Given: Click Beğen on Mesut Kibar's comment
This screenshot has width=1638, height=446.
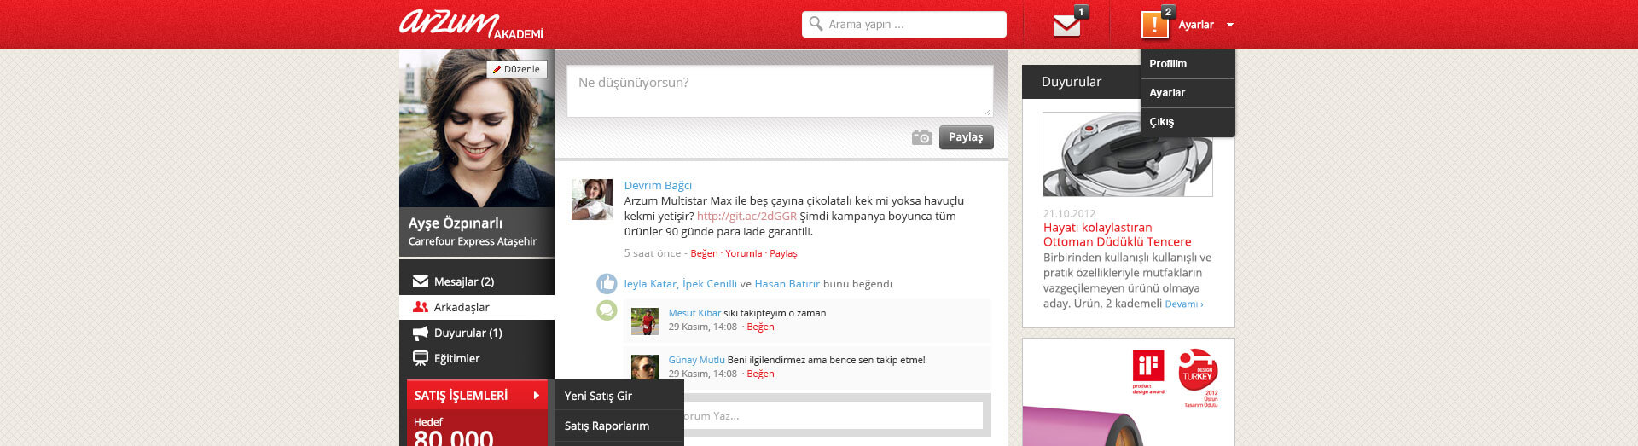Looking at the screenshot, I should click(x=760, y=327).
